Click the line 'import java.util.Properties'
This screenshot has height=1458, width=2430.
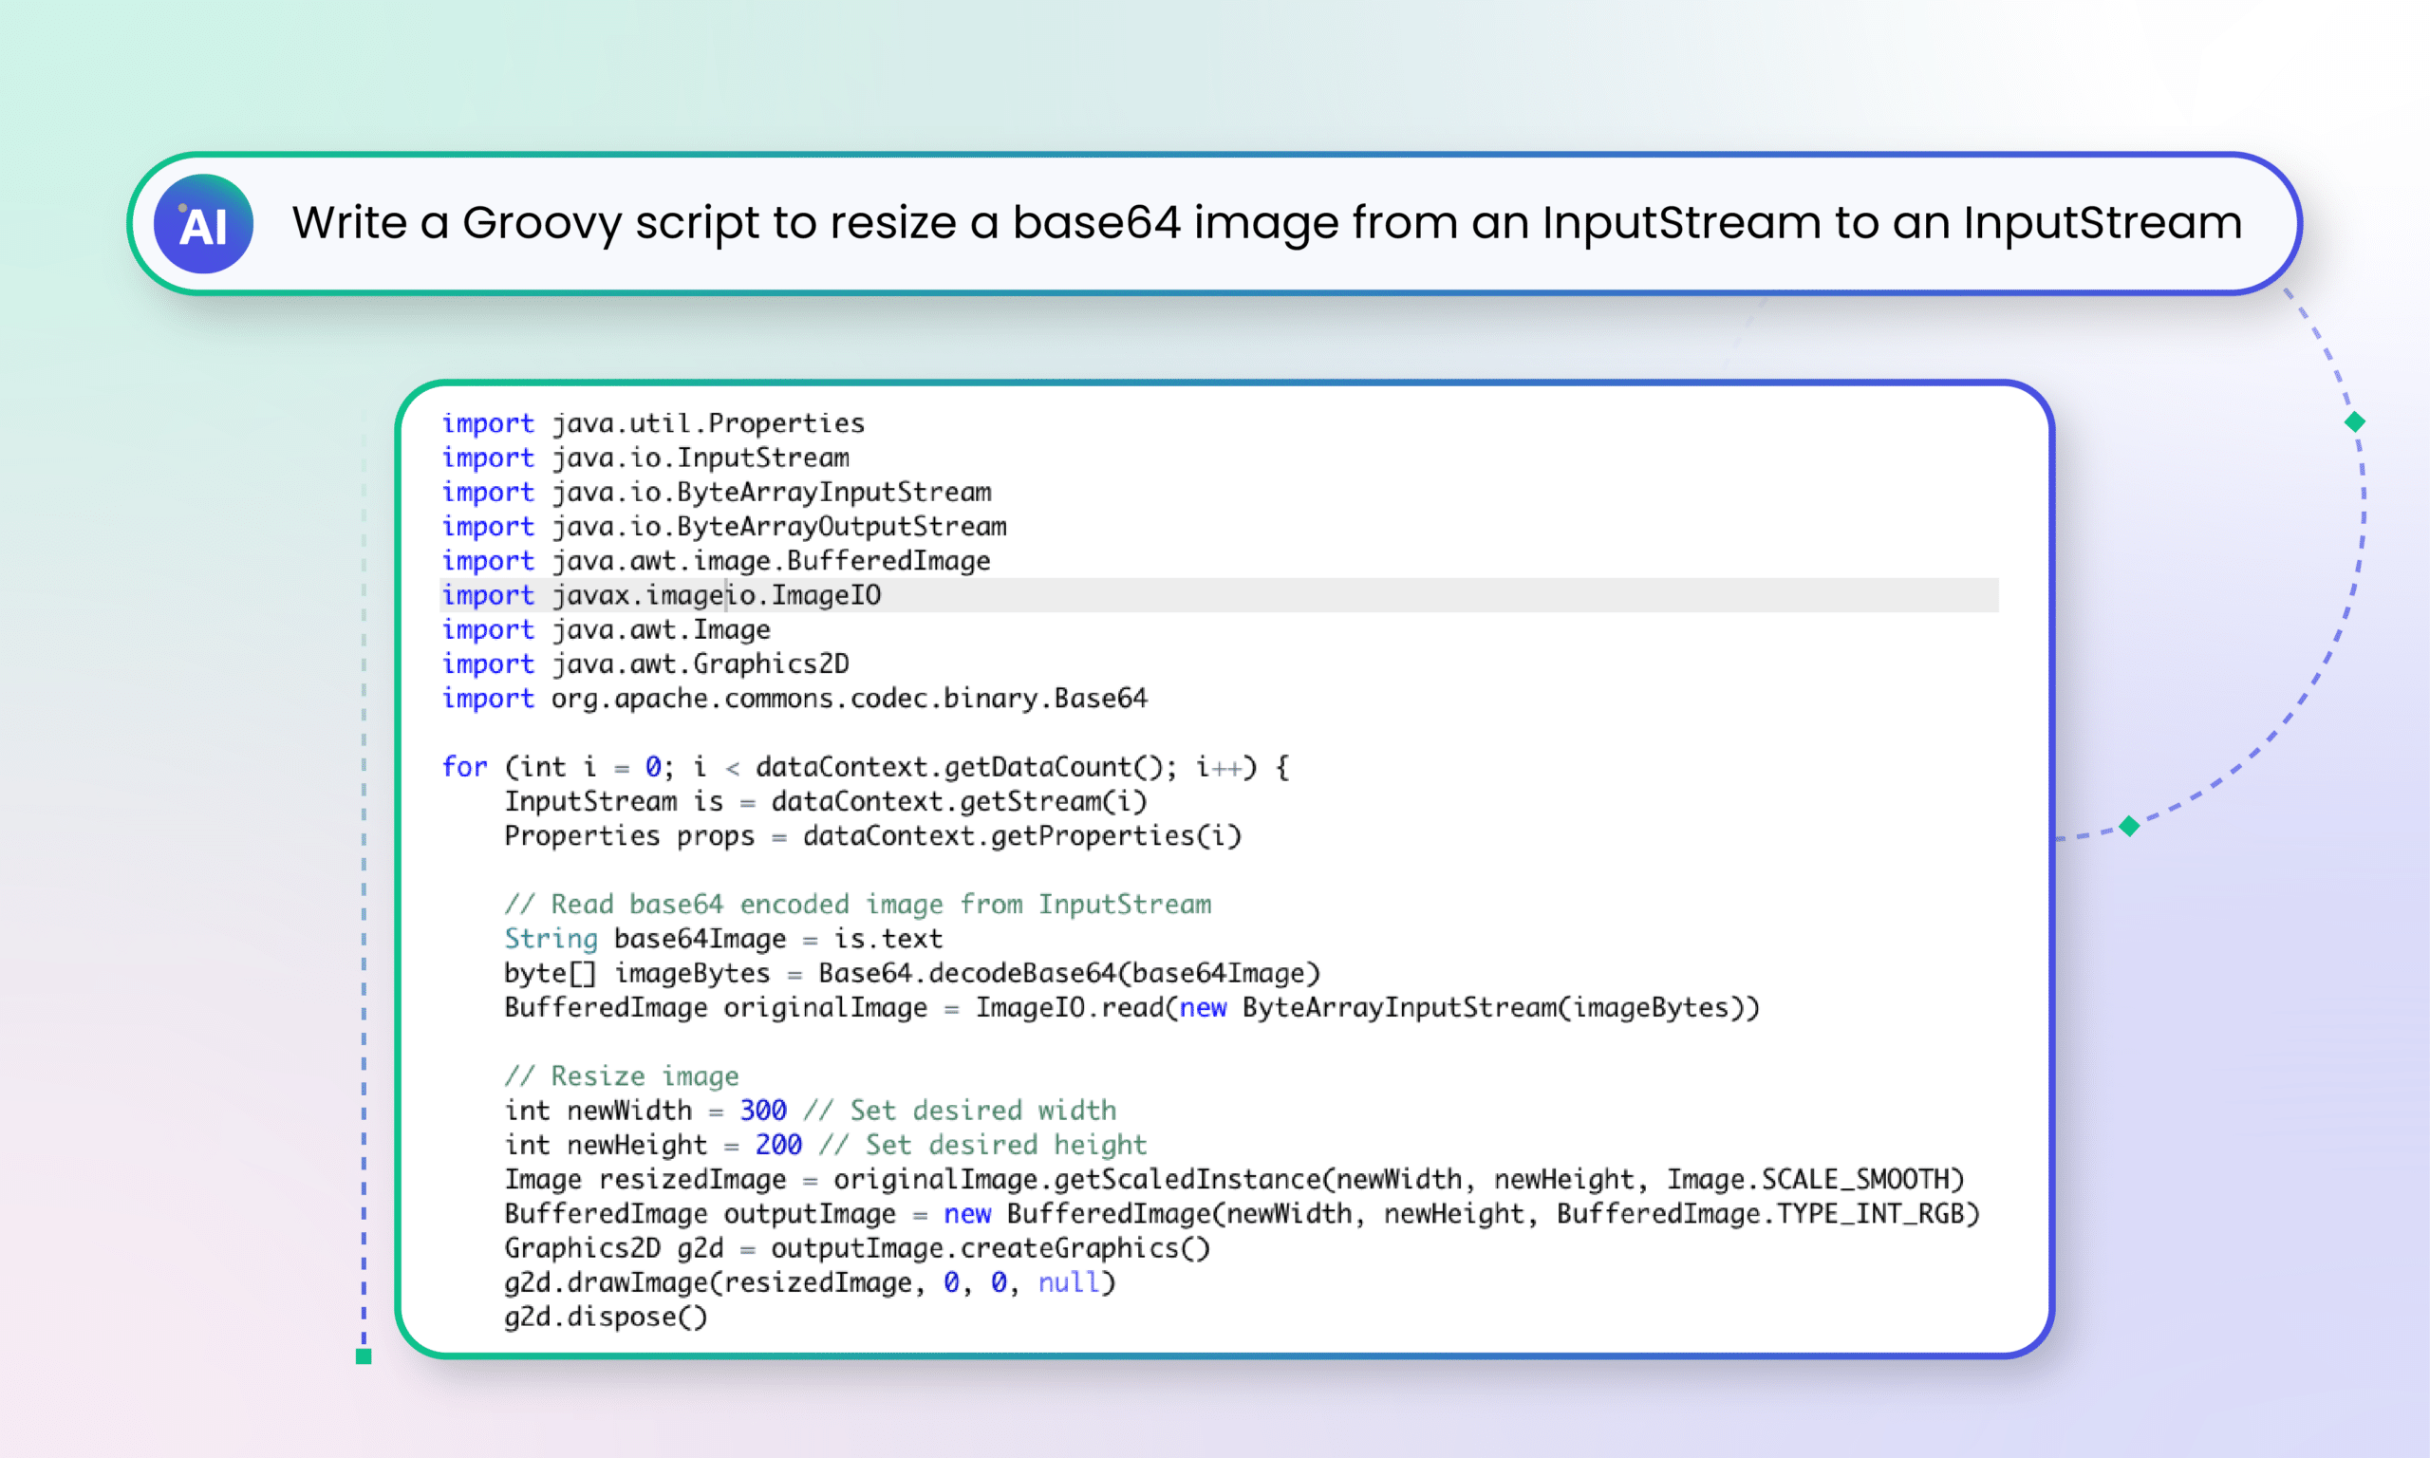(653, 423)
